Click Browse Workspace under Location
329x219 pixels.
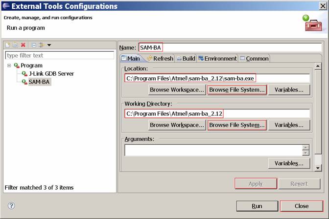[177, 89]
